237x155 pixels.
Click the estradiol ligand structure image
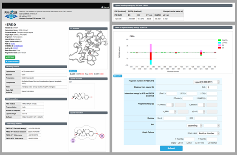[82, 96]
